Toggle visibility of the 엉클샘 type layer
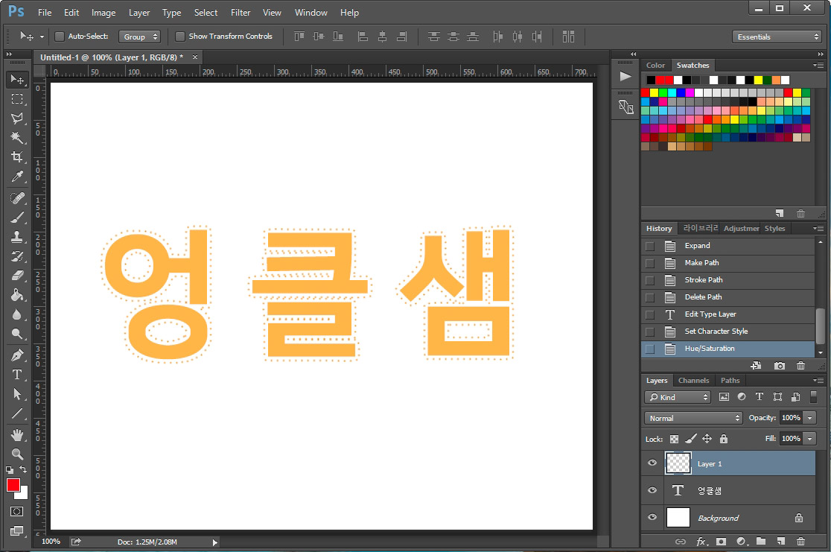The image size is (831, 552). [652, 490]
